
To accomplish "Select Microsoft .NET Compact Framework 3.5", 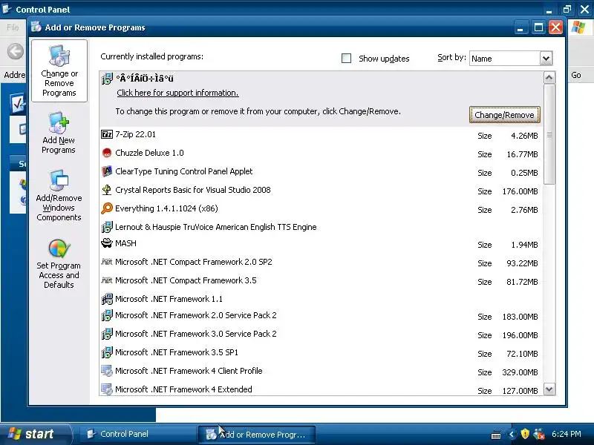I will [322, 281].
